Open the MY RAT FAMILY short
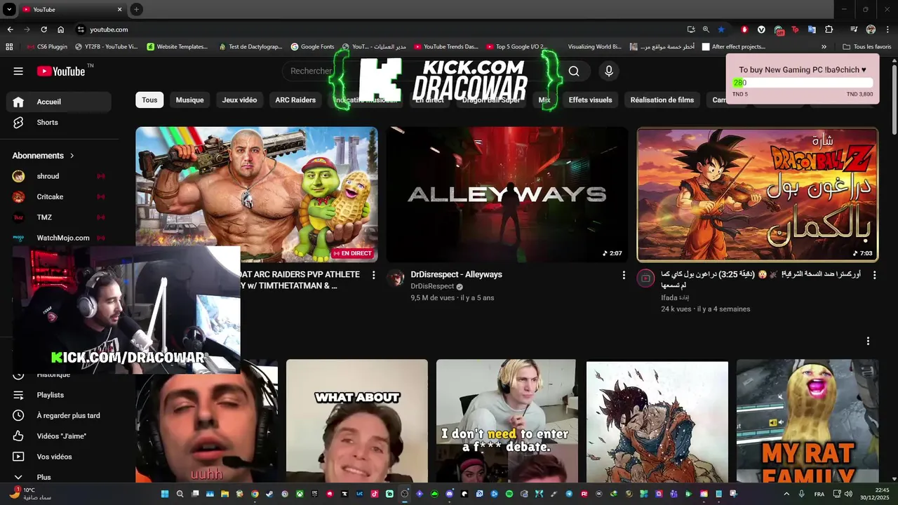The height and width of the screenshot is (505, 898). tap(807, 421)
